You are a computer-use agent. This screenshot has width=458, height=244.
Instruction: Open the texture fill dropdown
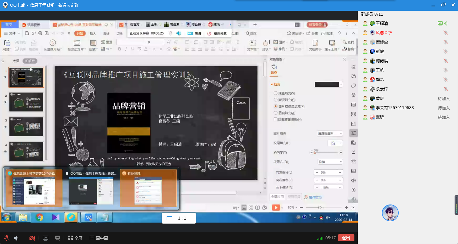point(335,143)
